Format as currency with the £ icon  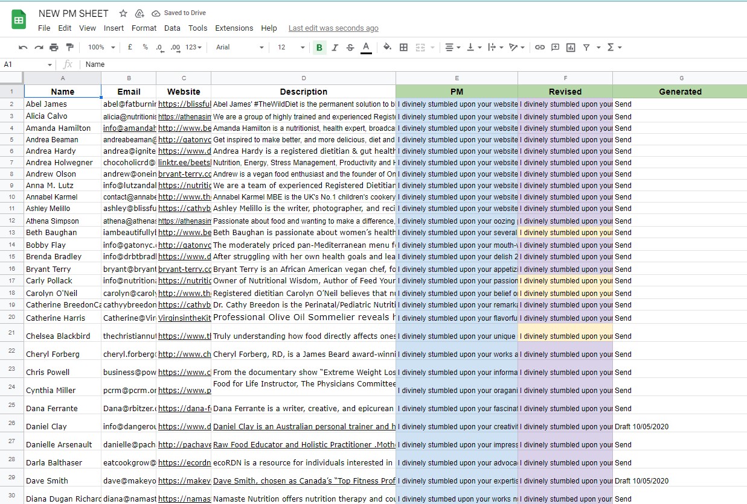click(130, 47)
